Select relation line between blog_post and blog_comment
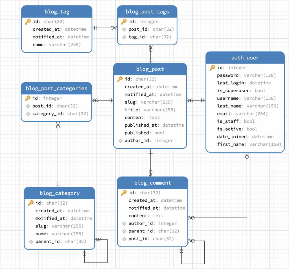This screenshot has width=289, height=269. coord(151,163)
